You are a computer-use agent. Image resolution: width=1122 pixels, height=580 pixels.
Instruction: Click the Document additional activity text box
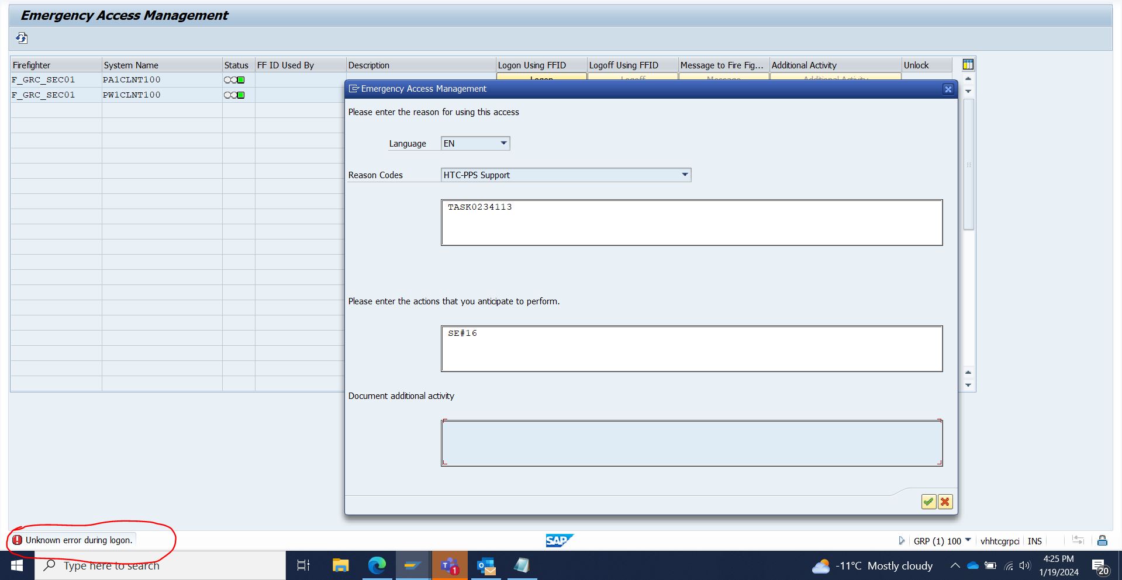692,443
